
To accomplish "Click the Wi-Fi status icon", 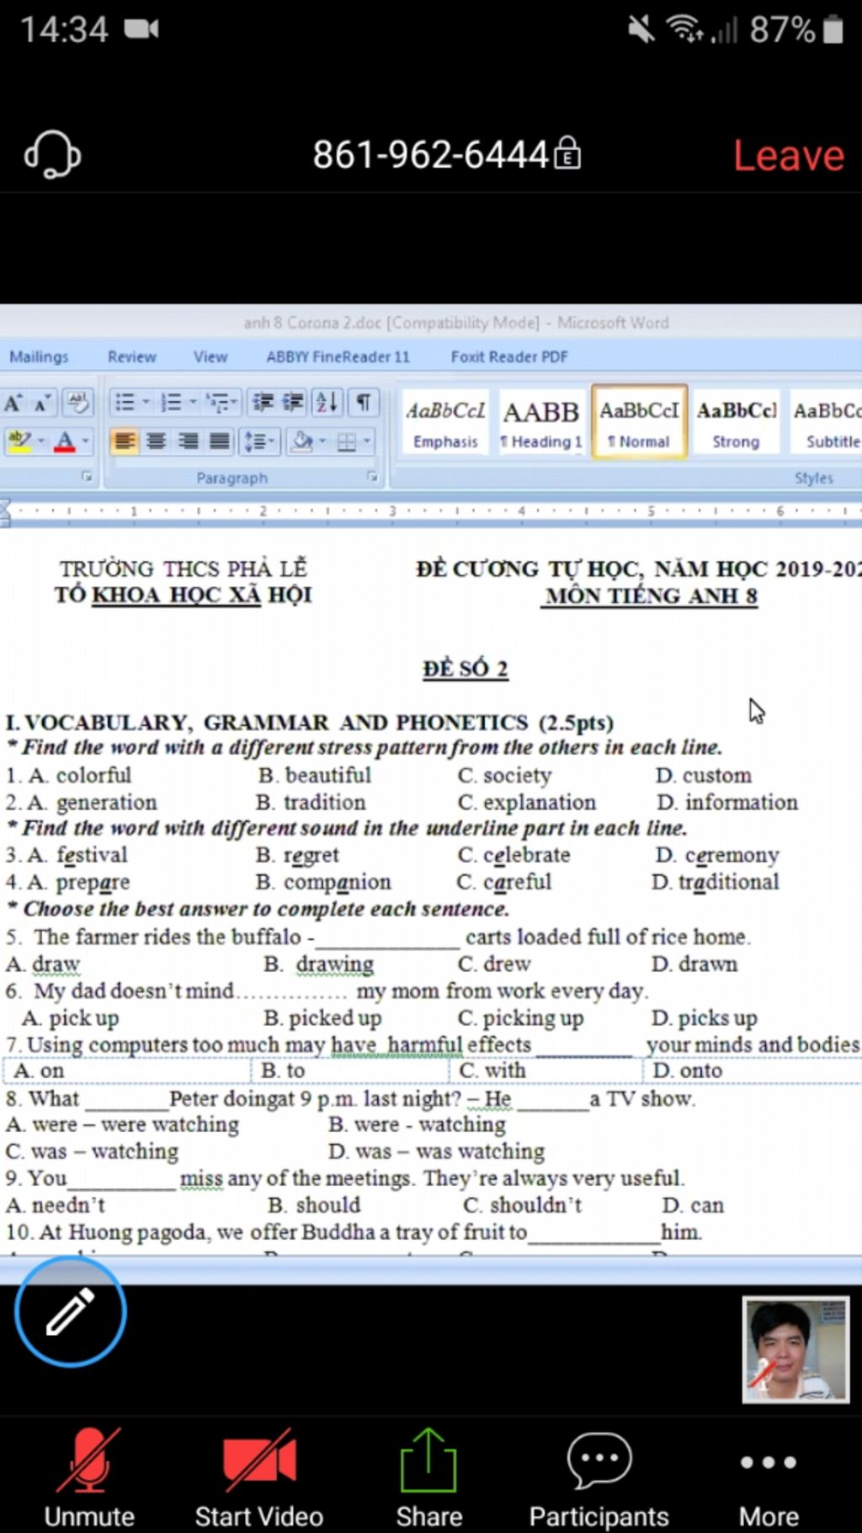I will (685, 29).
